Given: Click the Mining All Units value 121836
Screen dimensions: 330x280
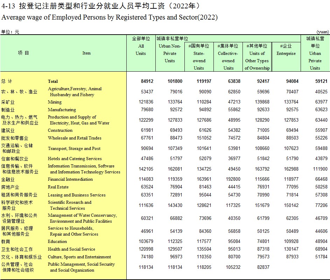Looking at the screenshot, I should pyautogui.click(x=146, y=102).
